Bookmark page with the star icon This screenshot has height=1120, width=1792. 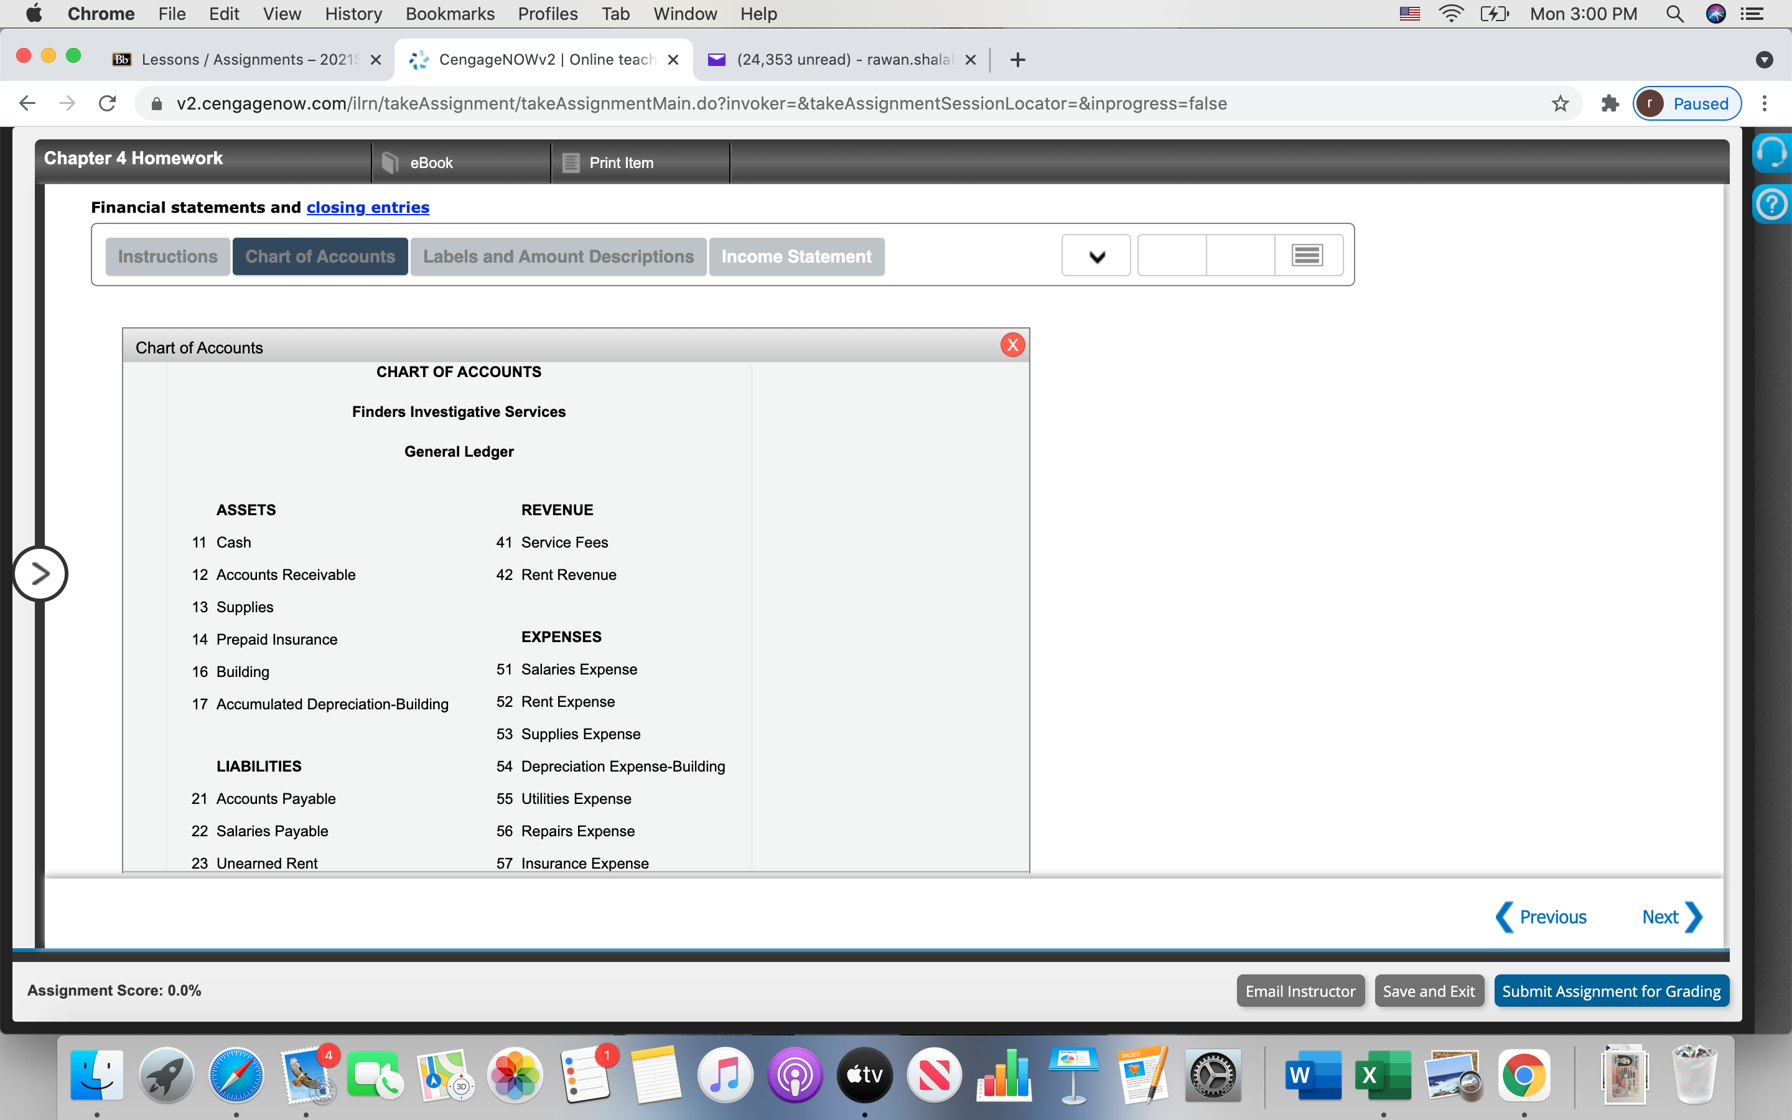tap(1559, 104)
